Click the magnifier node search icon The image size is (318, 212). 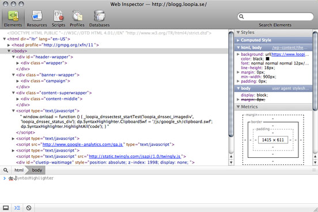6,170
